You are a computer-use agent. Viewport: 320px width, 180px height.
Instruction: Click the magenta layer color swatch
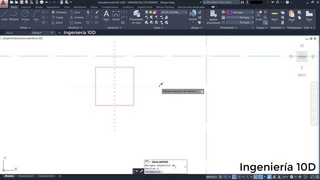(x=159, y=12)
